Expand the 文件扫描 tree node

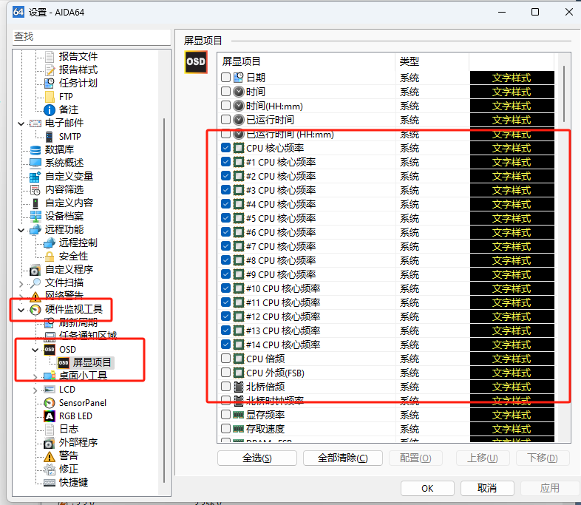point(21,284)
